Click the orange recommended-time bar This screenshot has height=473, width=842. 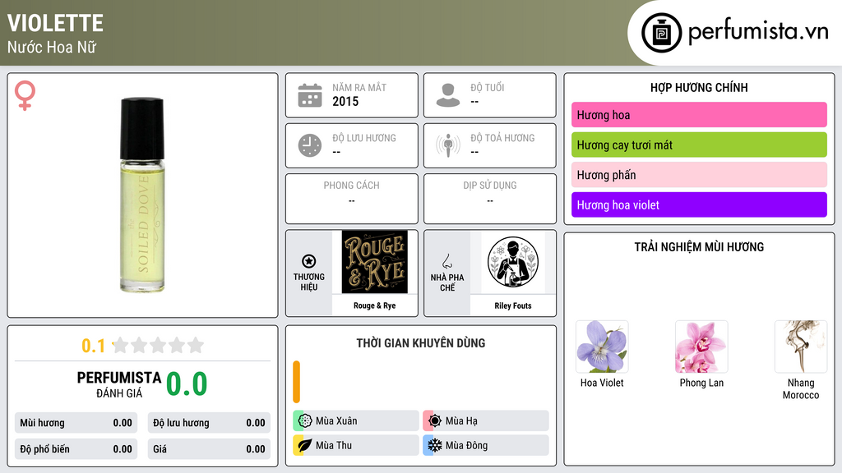pyautogui.click(x=296, y=382)
